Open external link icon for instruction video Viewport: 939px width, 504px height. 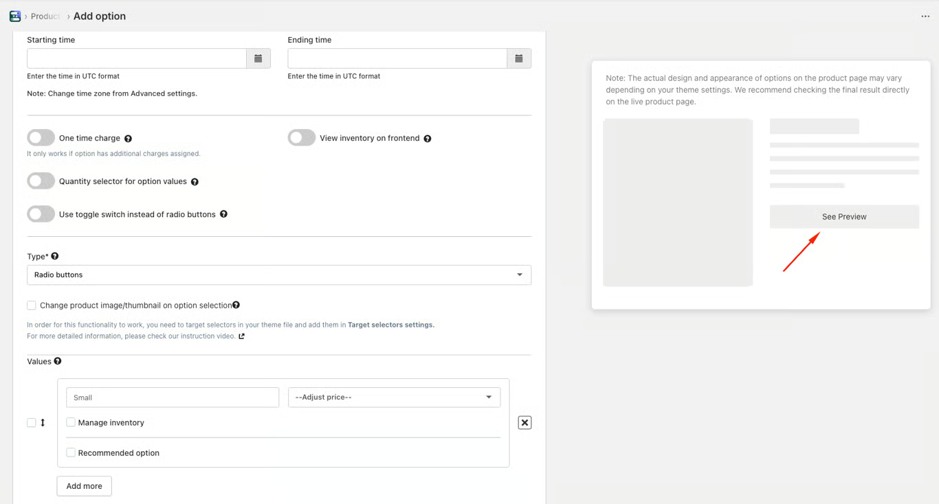click(x=241, y=336)
